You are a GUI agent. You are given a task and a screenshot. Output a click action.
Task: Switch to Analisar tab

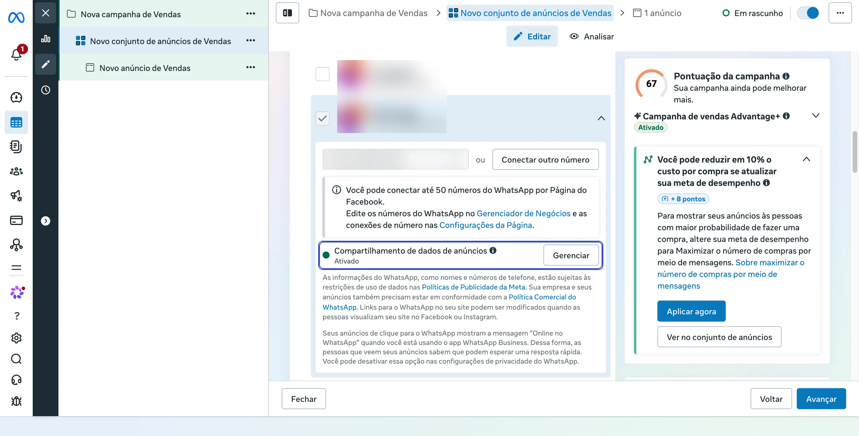coord(591,36)
